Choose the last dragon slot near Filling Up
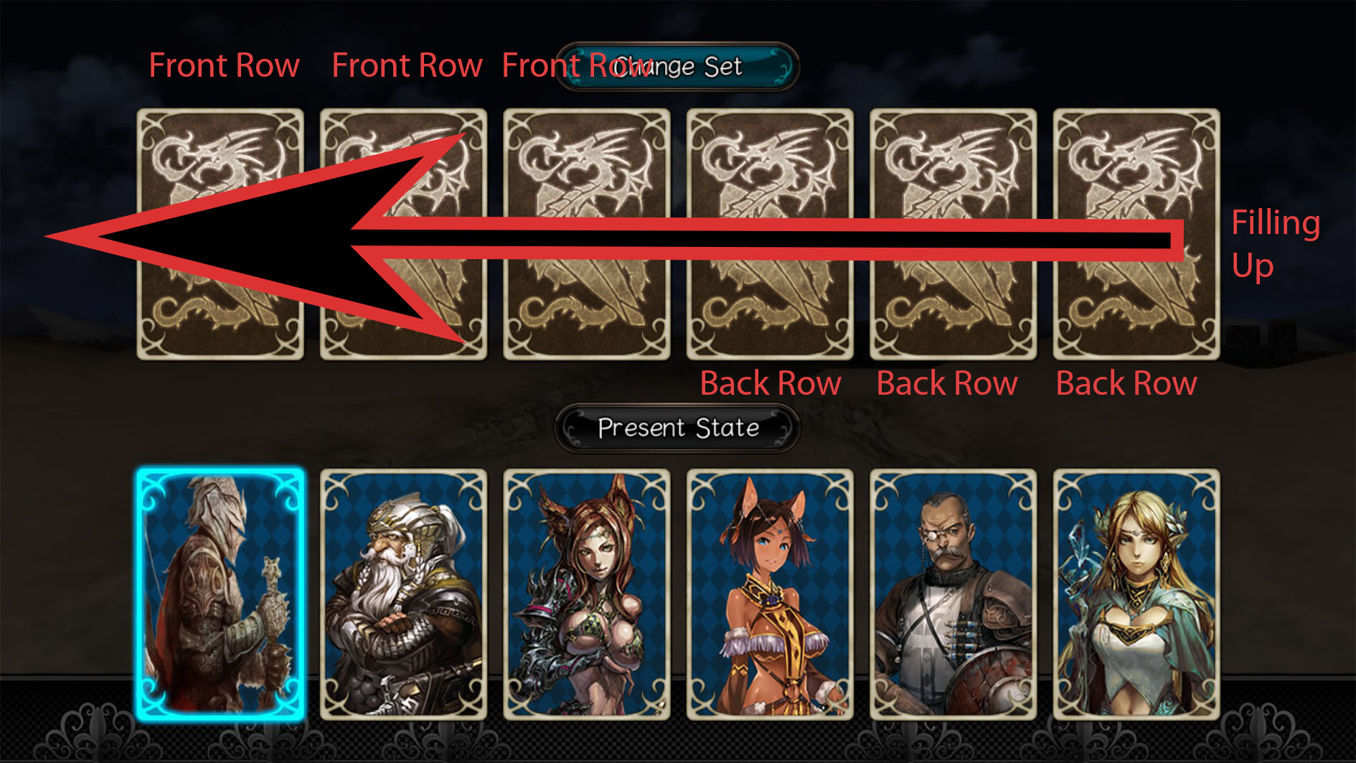 [x=1136, y=234]
